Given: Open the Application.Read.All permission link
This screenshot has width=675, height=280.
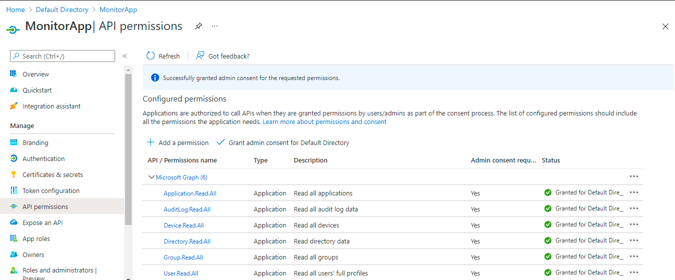Looking at the screenshot, I should [x=190, y=193].
